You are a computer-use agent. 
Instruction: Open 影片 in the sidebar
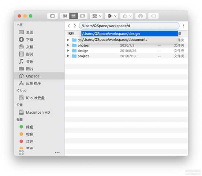click(39, 54)
